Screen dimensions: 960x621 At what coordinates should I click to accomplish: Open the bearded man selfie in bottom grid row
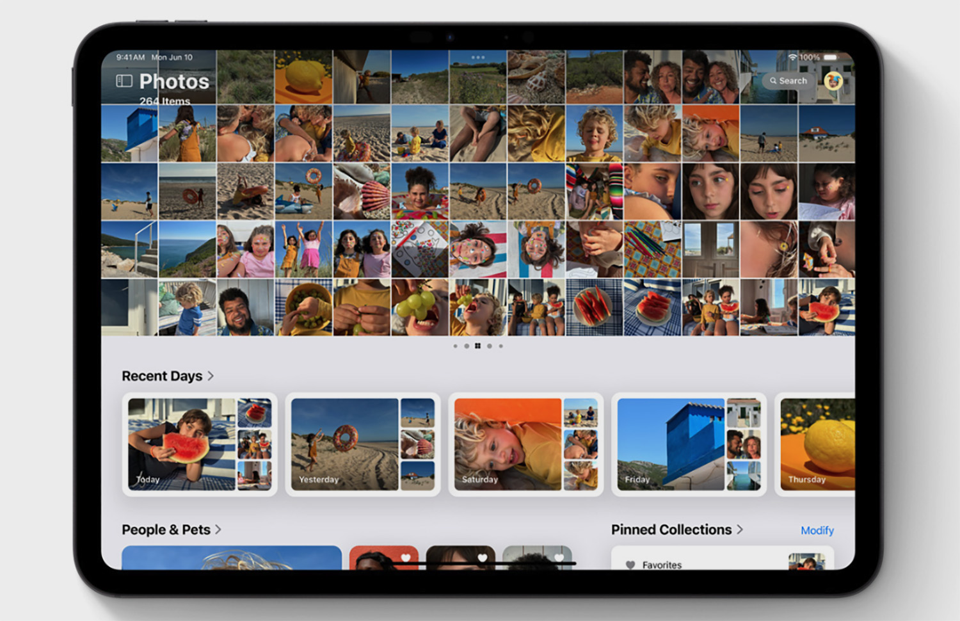click(x=245, y=307)
